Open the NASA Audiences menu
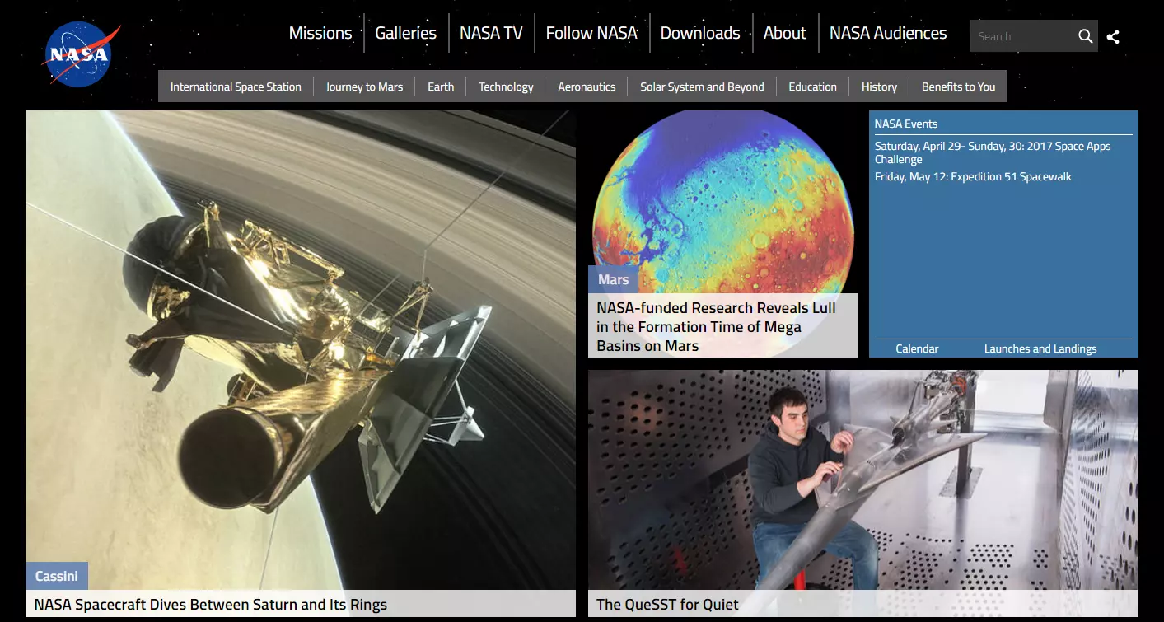The image size is (1164, 622). click(888, 33)
